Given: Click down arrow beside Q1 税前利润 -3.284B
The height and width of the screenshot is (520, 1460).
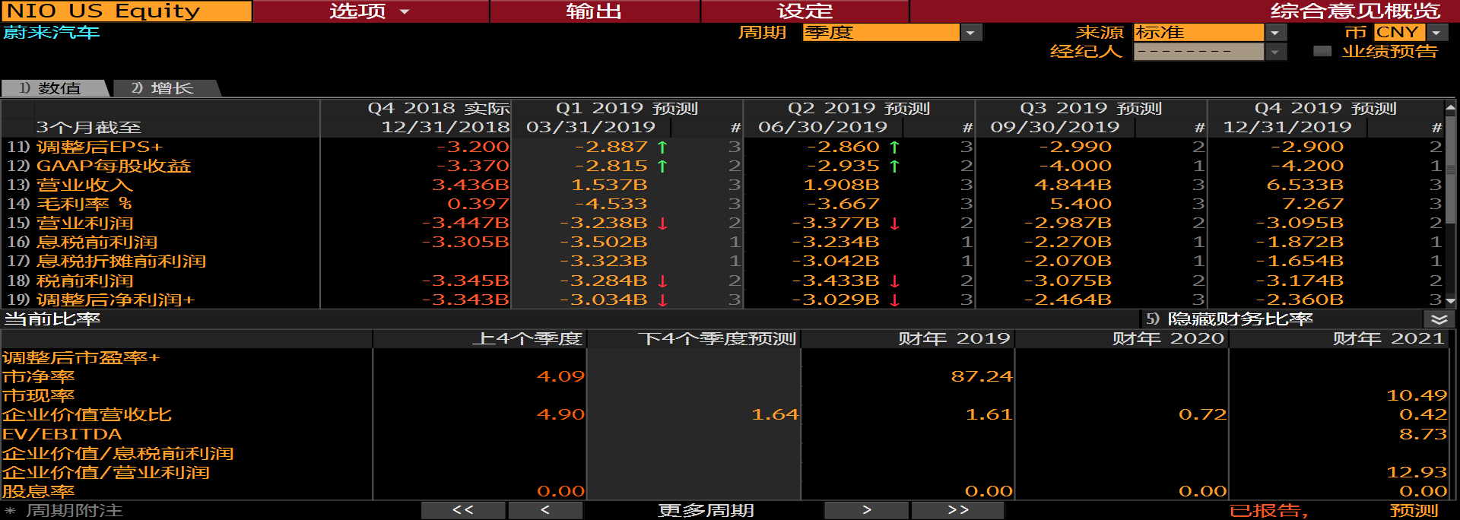Looking at the screenshot, I should click(662, 281).
